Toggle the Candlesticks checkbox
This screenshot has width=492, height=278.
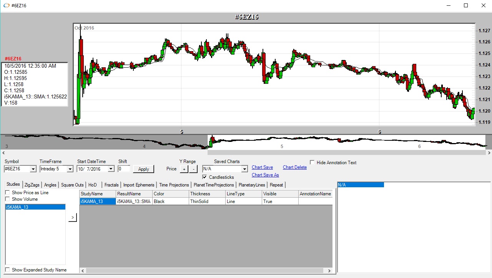coord(204,177)
